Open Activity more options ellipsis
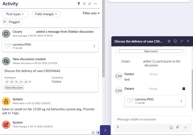Screen dimensions: 193x135 pos(95,4)
